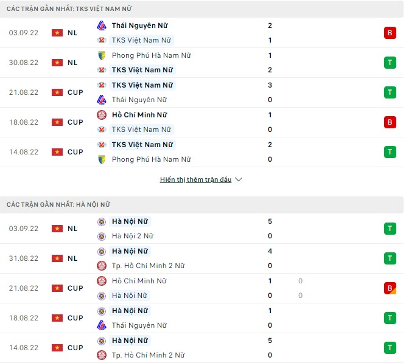Open TKS Việt Nam Nữ in 21.08.22 match
The width and height of the screenshot is (406, 363).
(x=142, y=85)
